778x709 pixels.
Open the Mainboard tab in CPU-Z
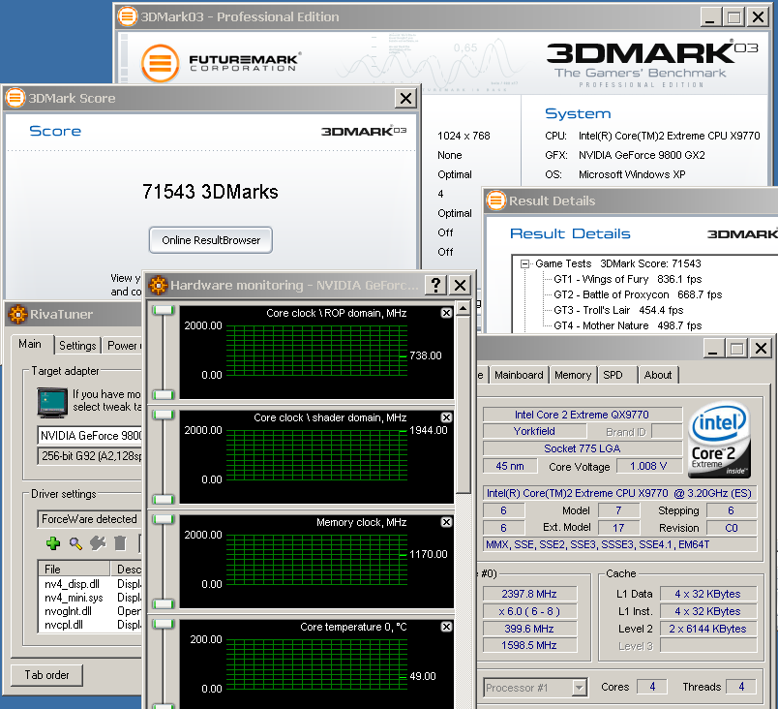(x=519, y=375)
